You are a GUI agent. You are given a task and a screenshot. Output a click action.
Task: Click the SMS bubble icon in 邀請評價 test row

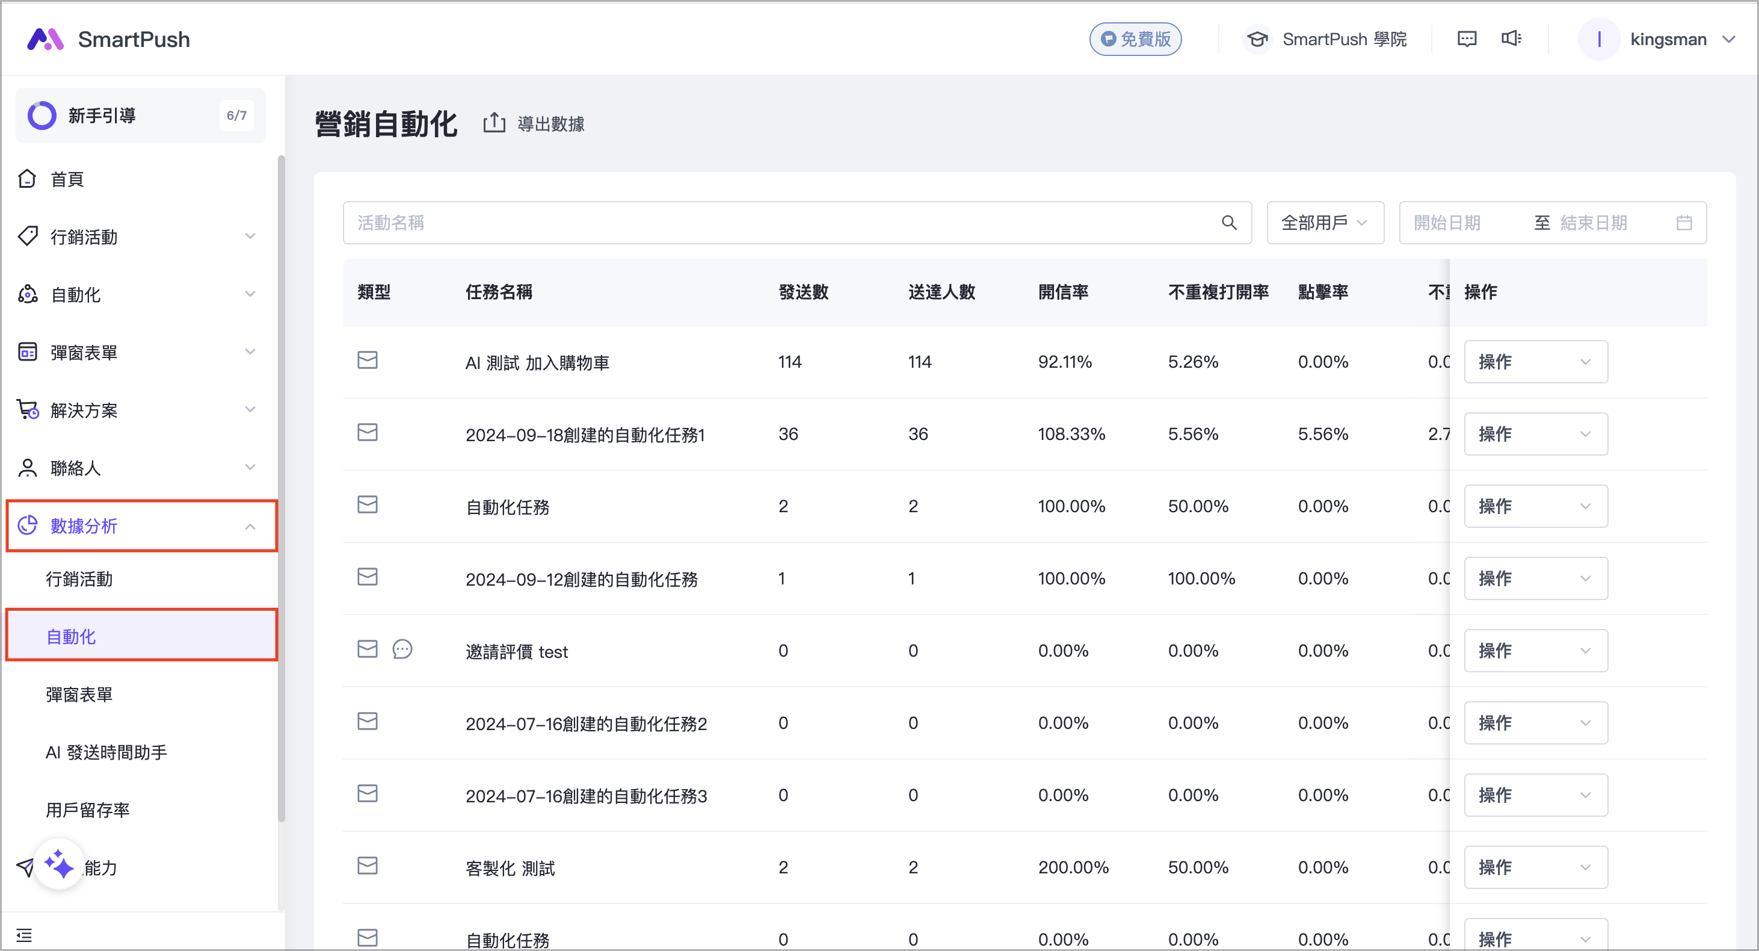coord(402,649)
